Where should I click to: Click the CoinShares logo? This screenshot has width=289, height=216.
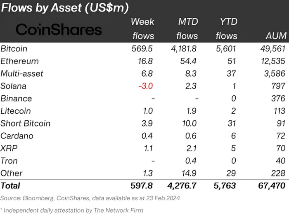59,29
